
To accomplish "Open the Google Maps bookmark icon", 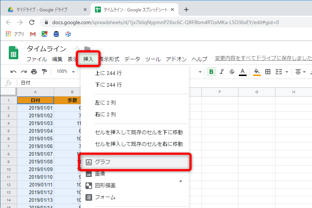I will (x=45, y=34).
